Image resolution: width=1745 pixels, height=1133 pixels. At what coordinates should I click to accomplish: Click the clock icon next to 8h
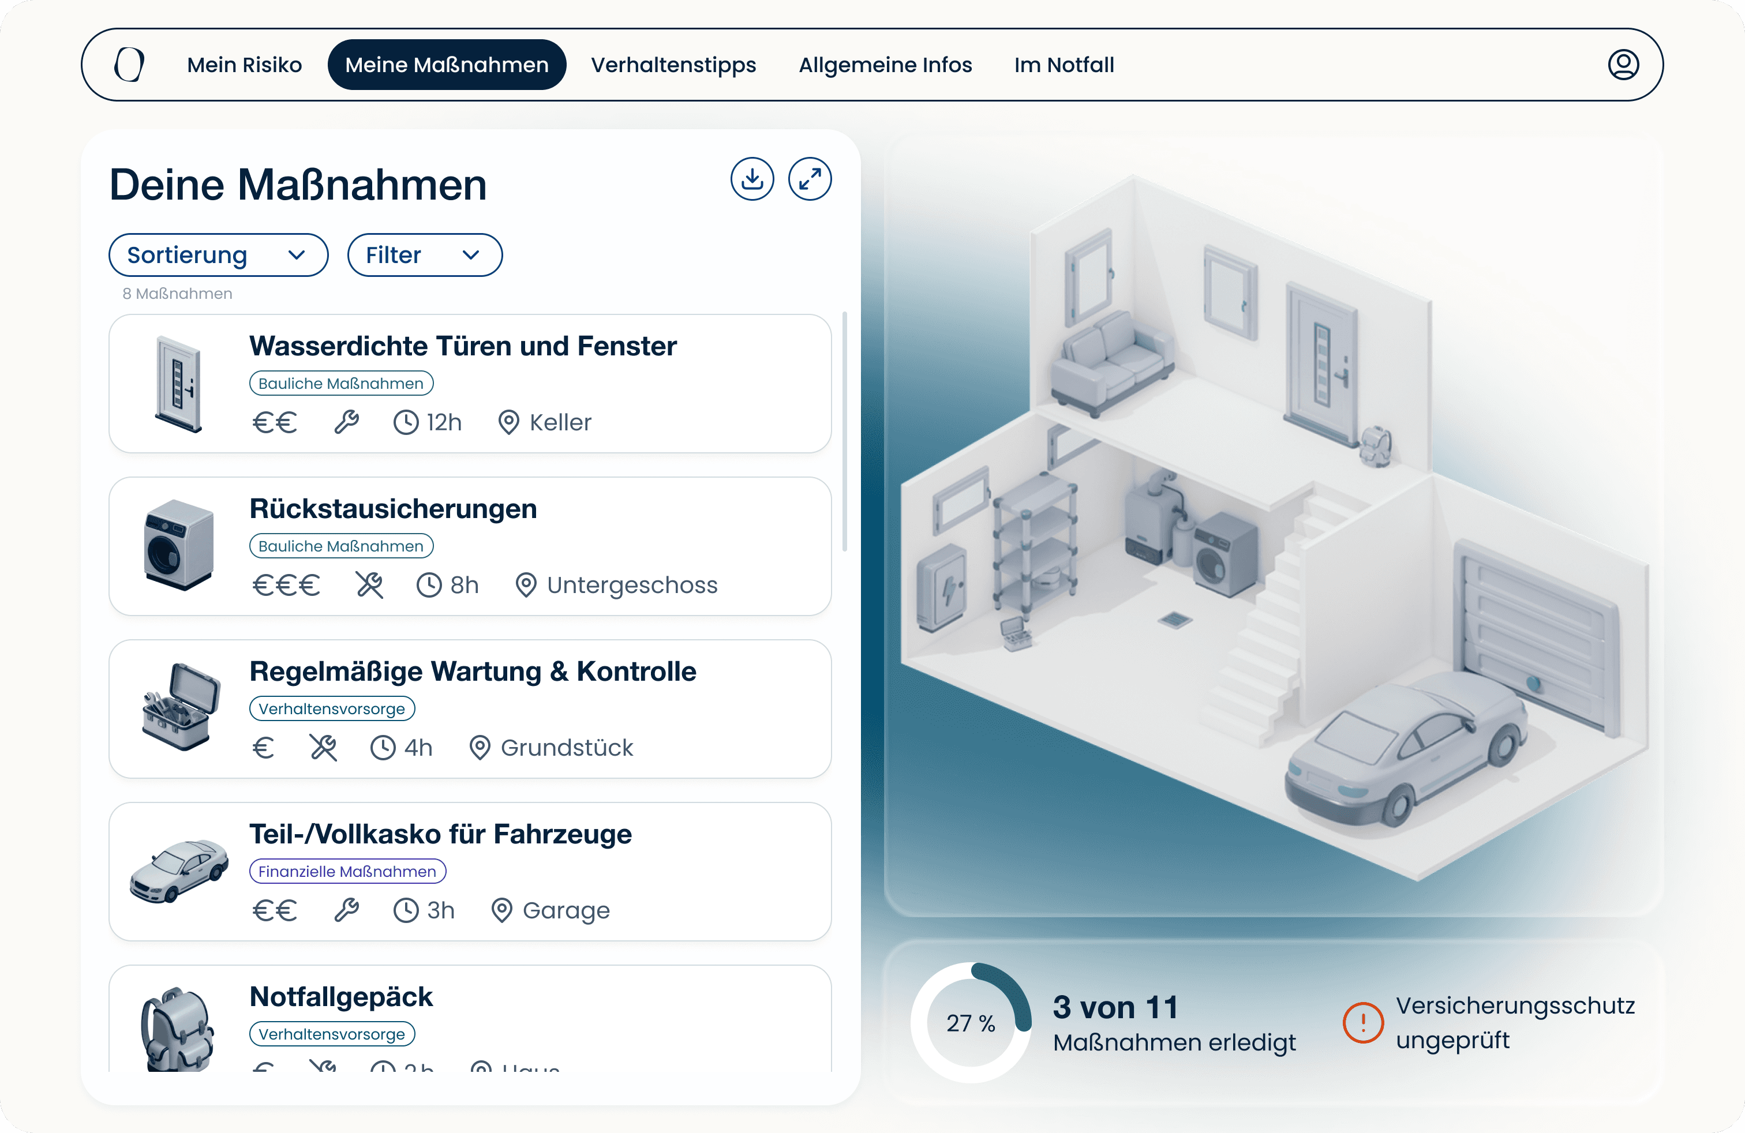(x=429, y=586)
